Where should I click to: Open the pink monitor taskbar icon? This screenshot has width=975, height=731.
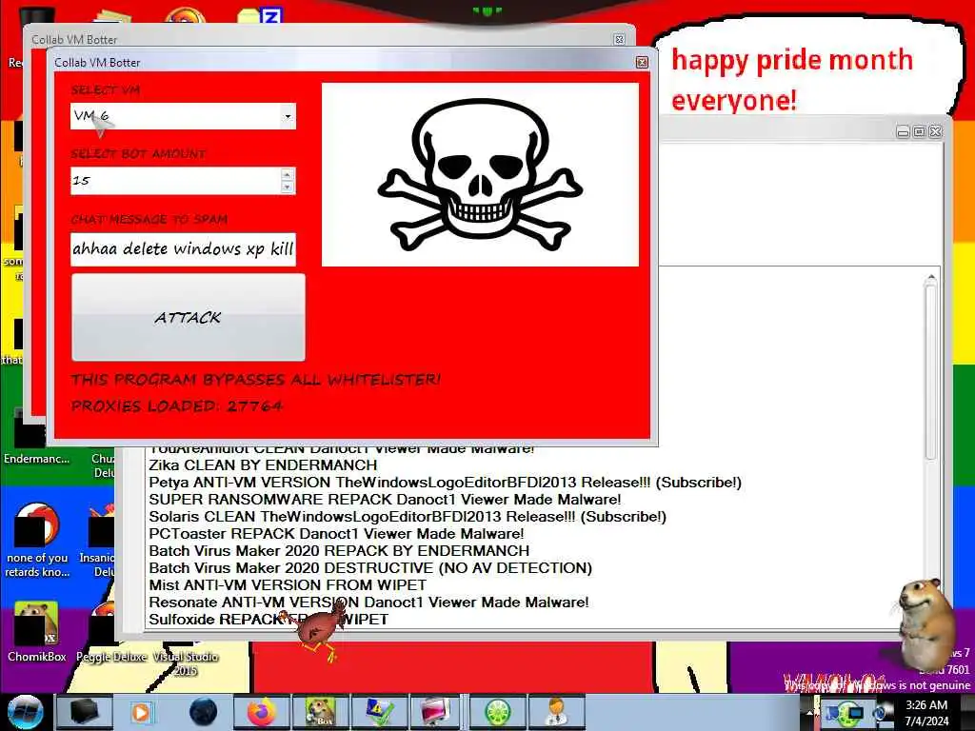click(435, 712)
